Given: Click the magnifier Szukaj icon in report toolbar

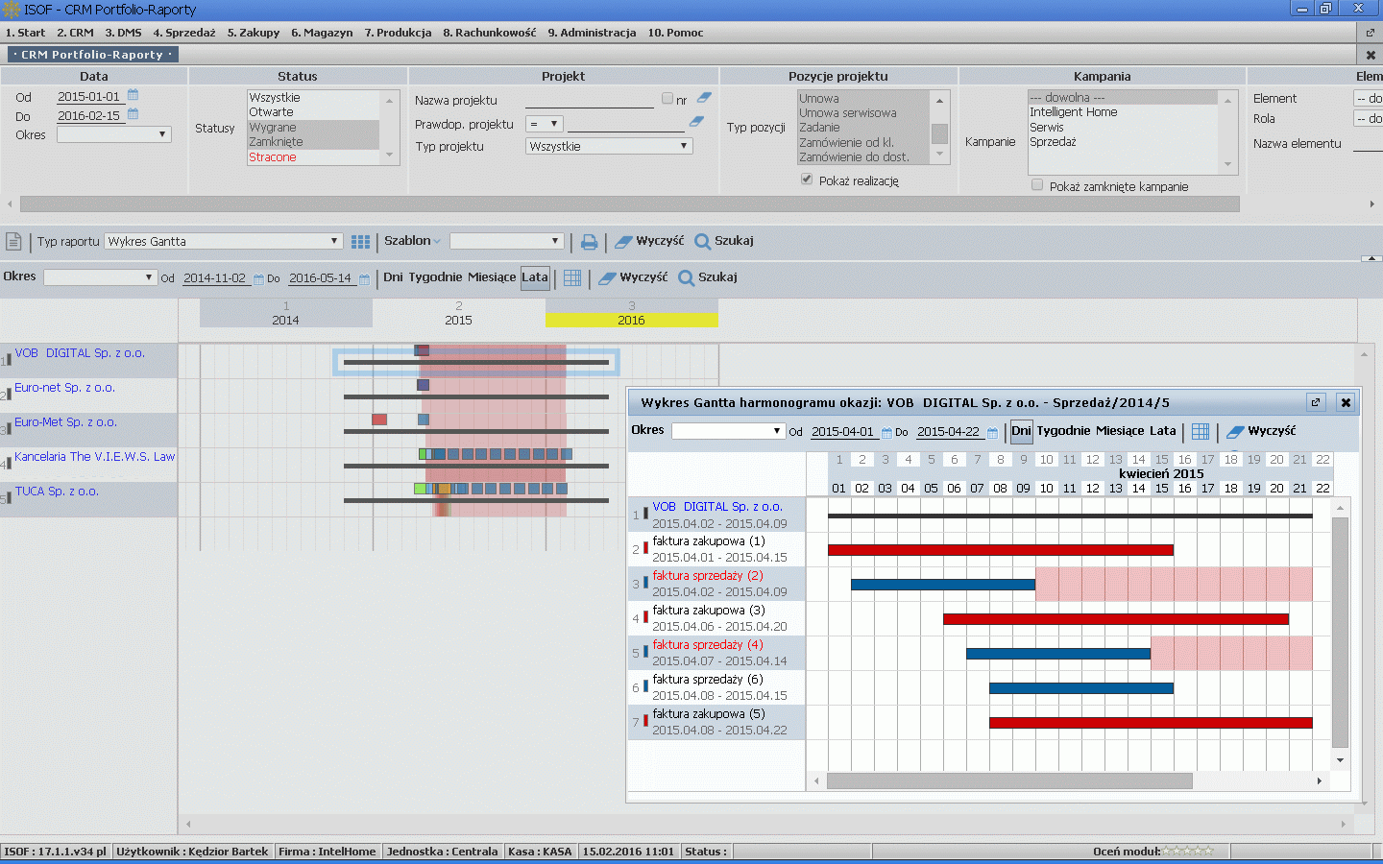Looking at the screenshot, I should (x=702, y=241).
